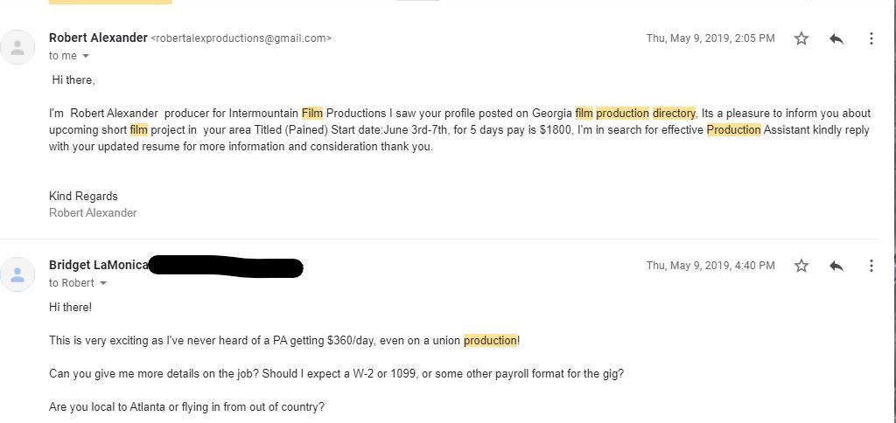Open more options for Bridget's email
The width and height of the screenshot is (896, 423).
871,266
